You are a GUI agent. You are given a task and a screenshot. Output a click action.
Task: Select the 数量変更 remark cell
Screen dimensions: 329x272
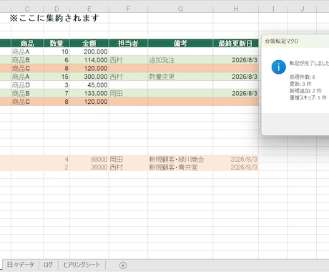click(x=180, y=77)
